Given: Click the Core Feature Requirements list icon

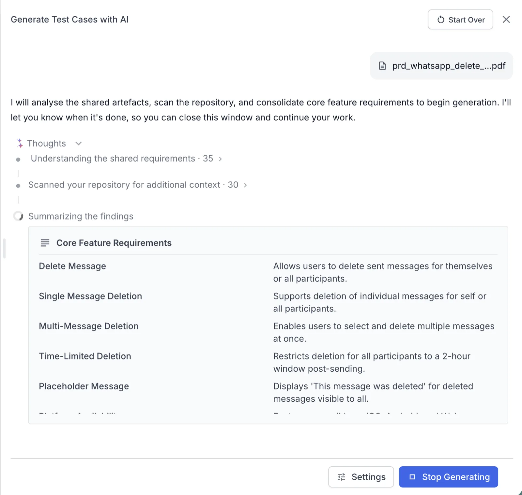Looking at the screenshot, I should coord(45,243).
